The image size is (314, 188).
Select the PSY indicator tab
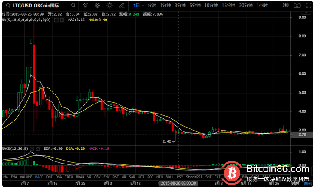[180, 177]
